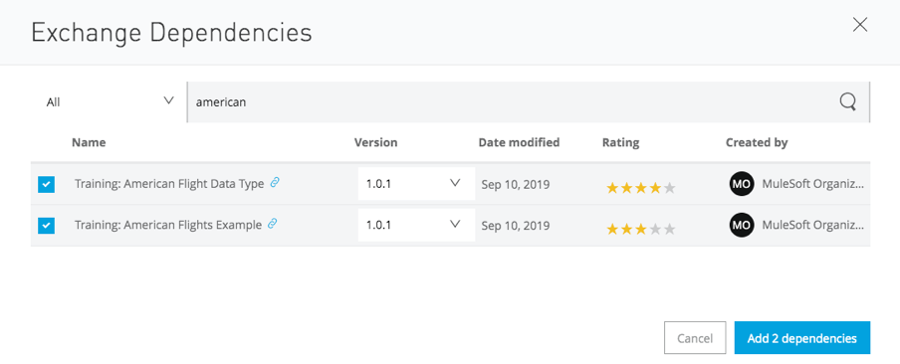
Task: Click the Rating column header
Action: [620, 142]
